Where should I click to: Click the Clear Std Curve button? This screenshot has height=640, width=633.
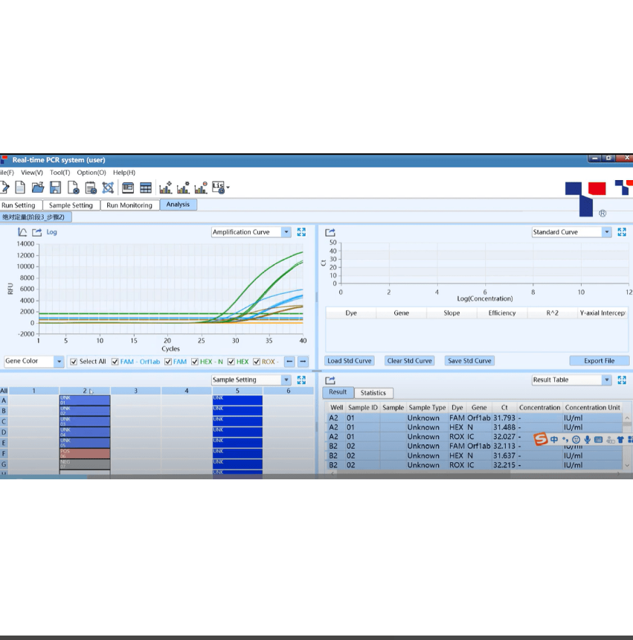[410, 361]
